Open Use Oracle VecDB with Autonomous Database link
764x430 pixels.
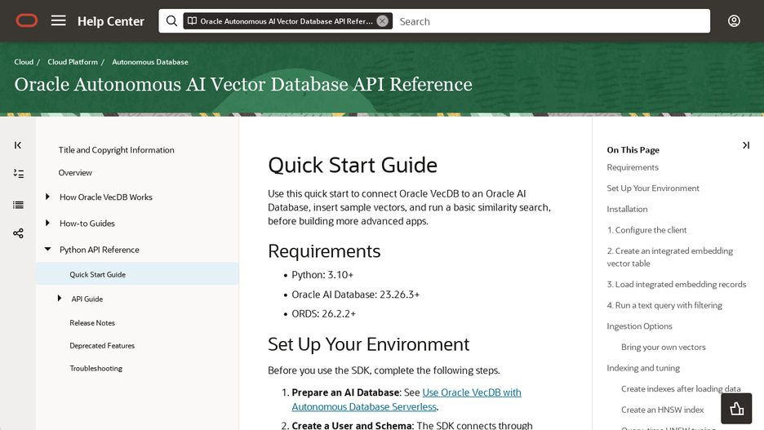tap(406, 399)
